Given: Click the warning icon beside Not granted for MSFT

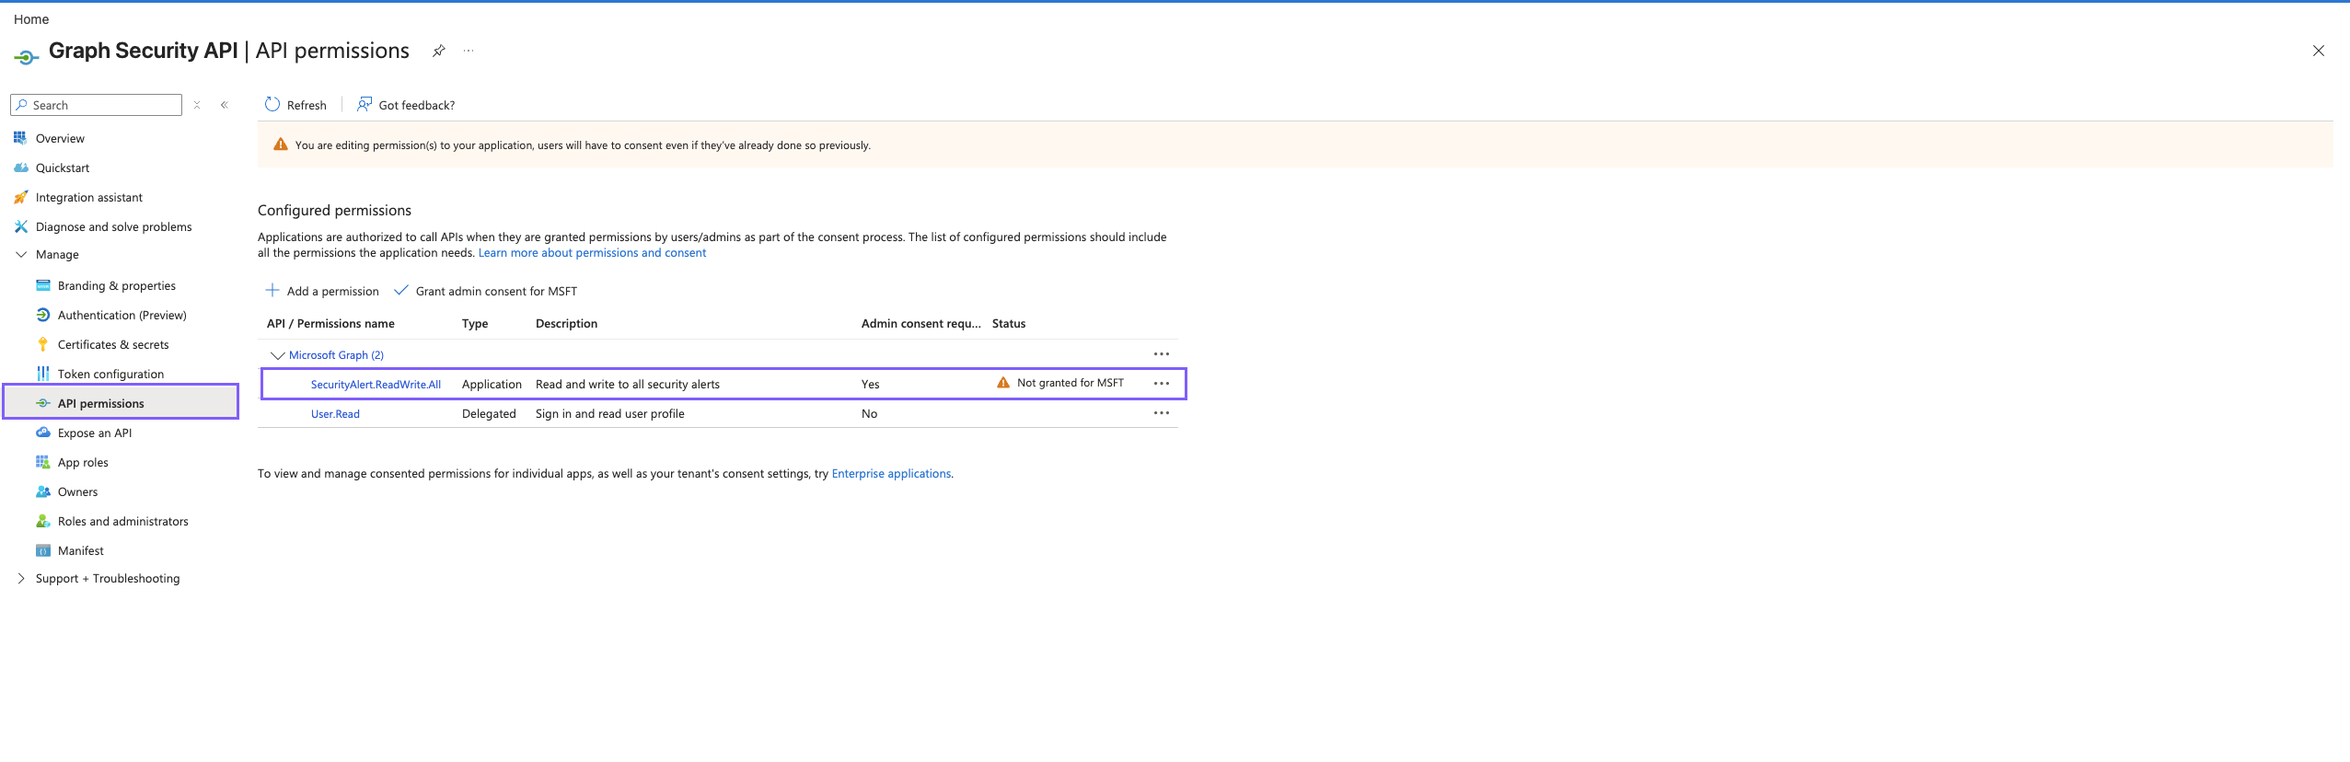Looking at the screenshot, I should coord(1003,383).
